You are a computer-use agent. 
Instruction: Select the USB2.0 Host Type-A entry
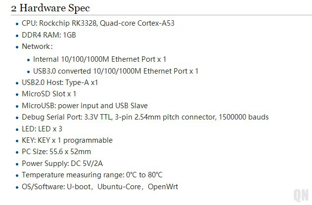(x=60, y=82)
